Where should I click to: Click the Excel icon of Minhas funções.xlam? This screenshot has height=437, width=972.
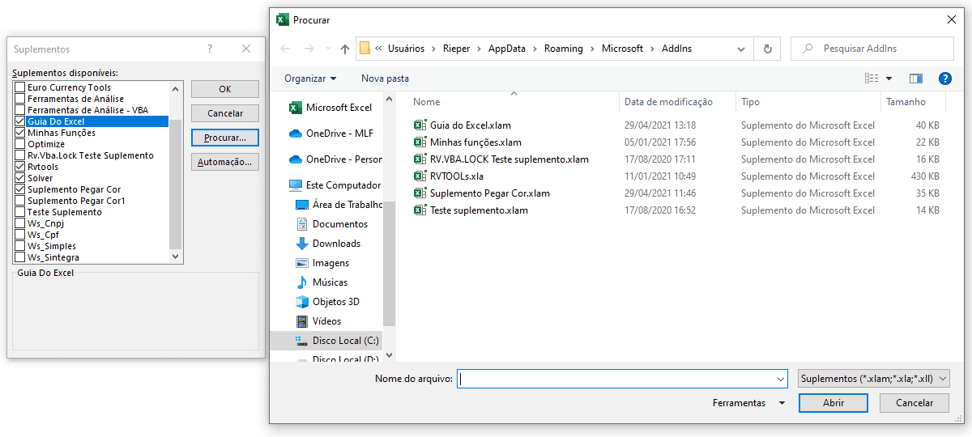(x=420, y=142)
